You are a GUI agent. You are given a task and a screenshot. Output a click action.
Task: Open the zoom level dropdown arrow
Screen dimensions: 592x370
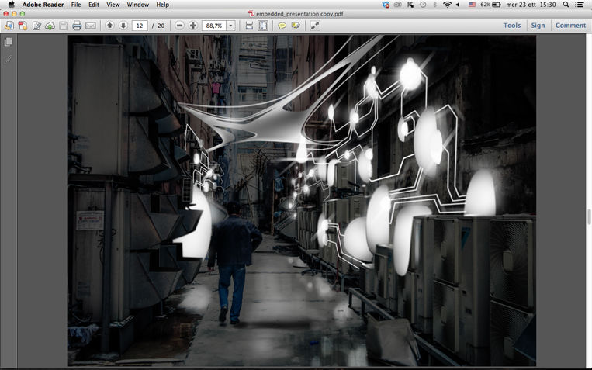click(230, 26)
